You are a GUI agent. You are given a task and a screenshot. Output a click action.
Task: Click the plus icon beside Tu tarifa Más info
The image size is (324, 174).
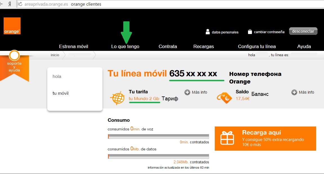(187, 92)
